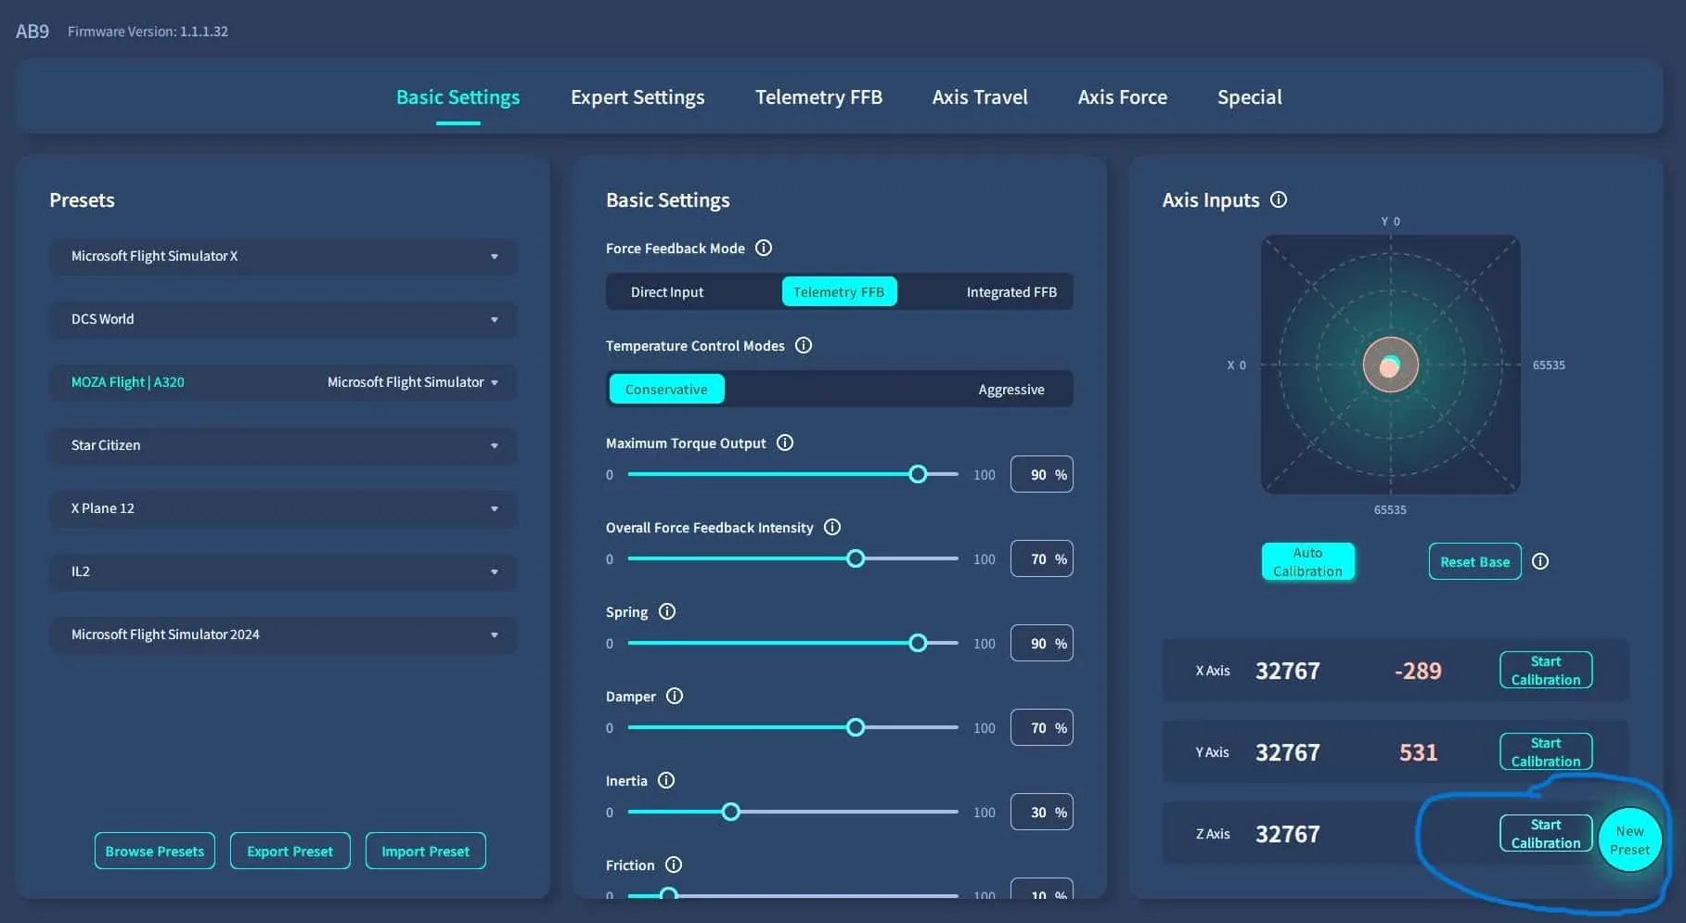Viewport: 1686px width, 923px height.
Task: Expand the Star Citizen preset group
Action: pos(283,445)
